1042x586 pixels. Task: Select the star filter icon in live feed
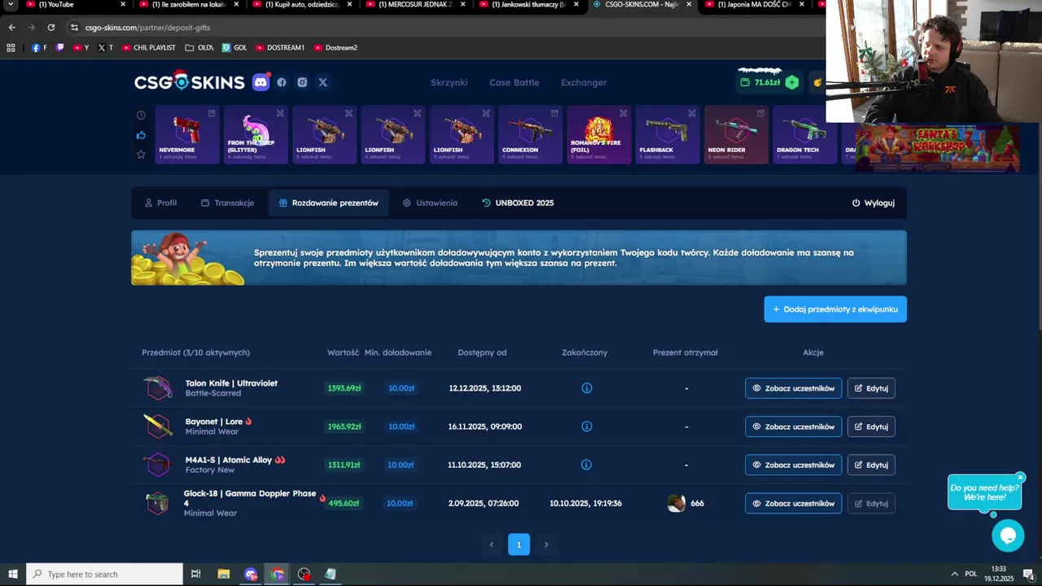[141, 155]
